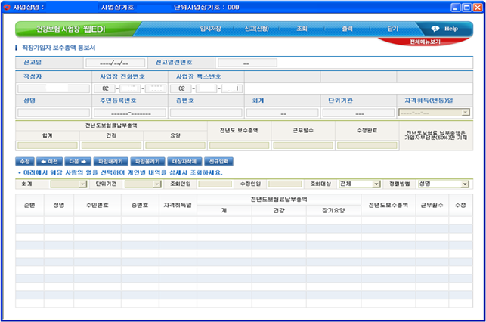Click the 대상자삭제 button
This screenshot has width=486, height=322.
coord(184,162)
